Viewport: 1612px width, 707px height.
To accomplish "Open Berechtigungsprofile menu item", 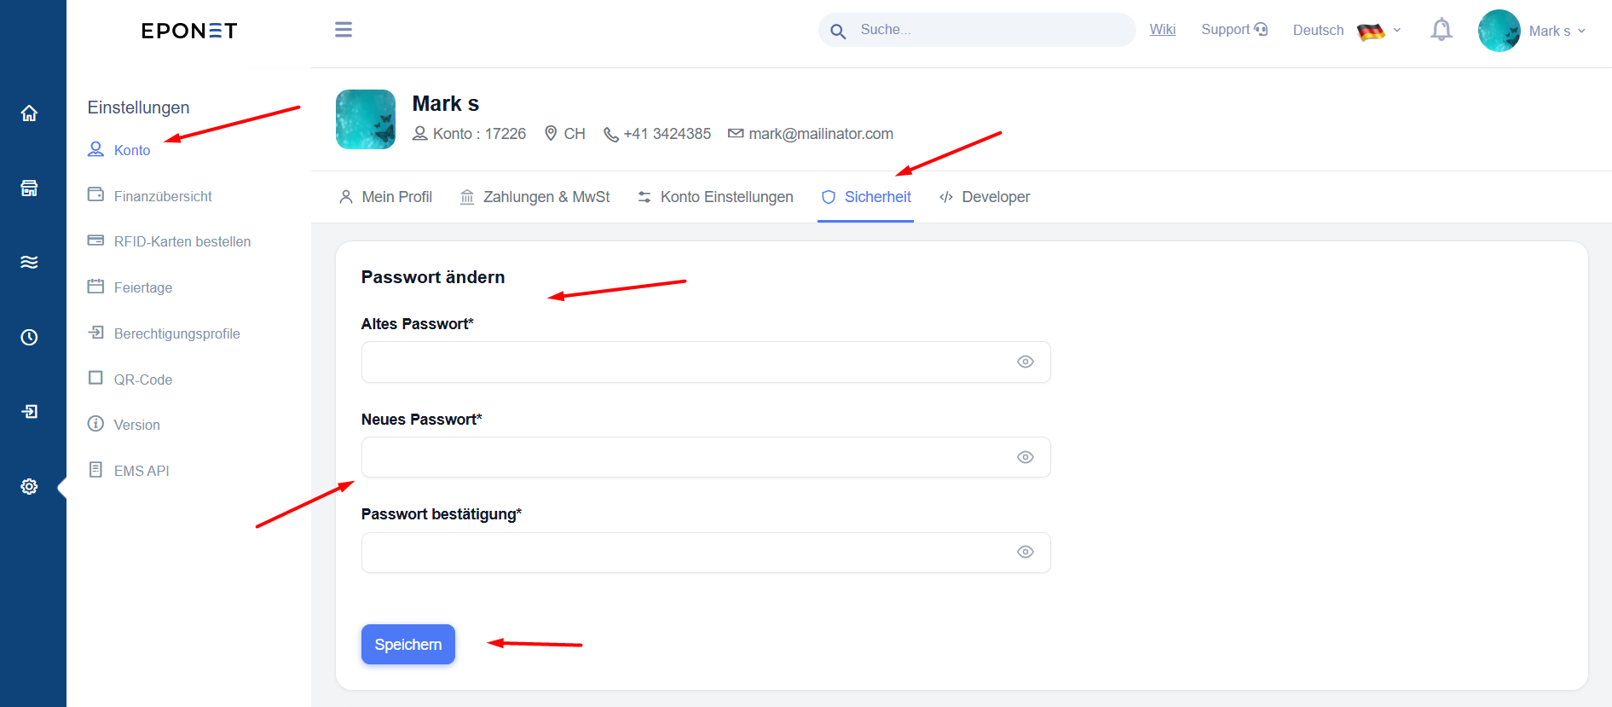I will pyautogui.click(x=164, y=333).
